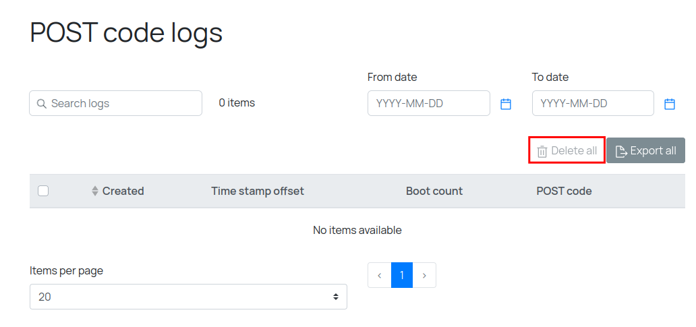Open the From date calendar picker
696x327 pixels.
pyautogui.click(x=506, y=104)
